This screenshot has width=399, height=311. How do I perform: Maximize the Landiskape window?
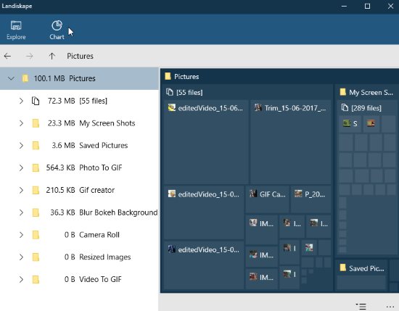coord(367,6)
